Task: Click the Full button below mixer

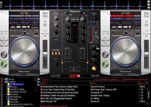Action: 97,76
